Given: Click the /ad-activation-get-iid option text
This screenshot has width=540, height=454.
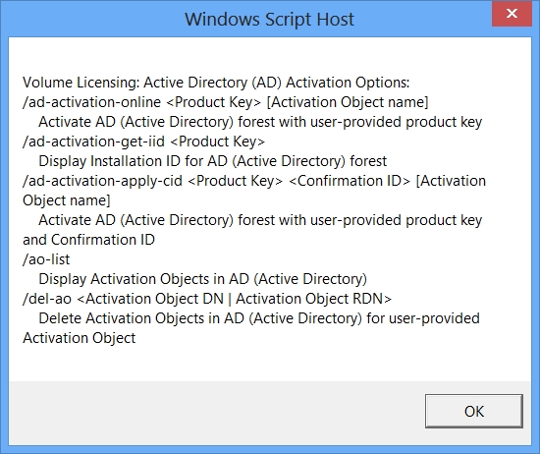Looking at the screenshot, I should (93, 142).
